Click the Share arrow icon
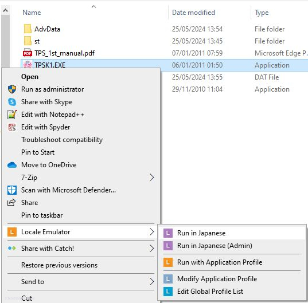Screen dimensions: 308x303 click(11, 202)
